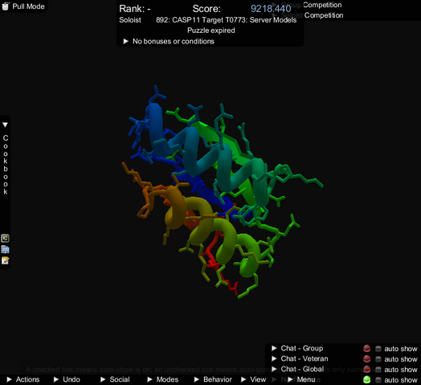
Task: Open the main Menu item
Action: [x=301, y=379]
